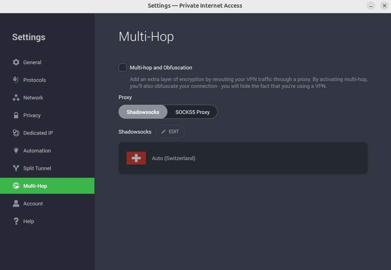
Task: Close the Settings window
Action: (384, 6)
